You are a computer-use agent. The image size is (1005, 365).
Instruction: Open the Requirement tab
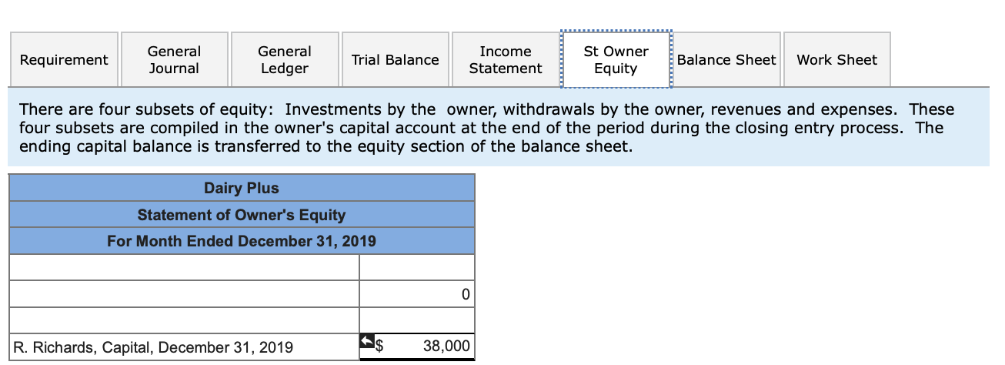(x=64, y=59)
